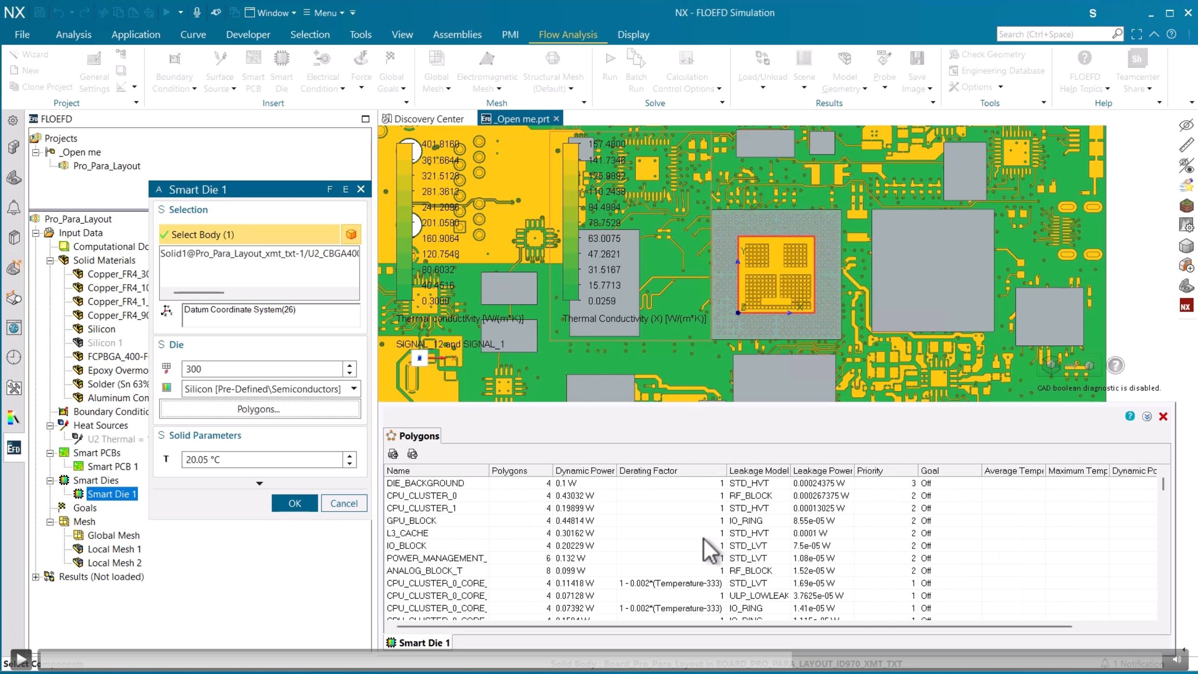Collapse the Die section header
Image resolution: width=1198 pixels, height=674 pixels.
pyautogui.click(x=161, y=344)
